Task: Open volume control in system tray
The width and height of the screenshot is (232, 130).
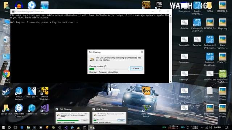Action: [x=210, y=127]
